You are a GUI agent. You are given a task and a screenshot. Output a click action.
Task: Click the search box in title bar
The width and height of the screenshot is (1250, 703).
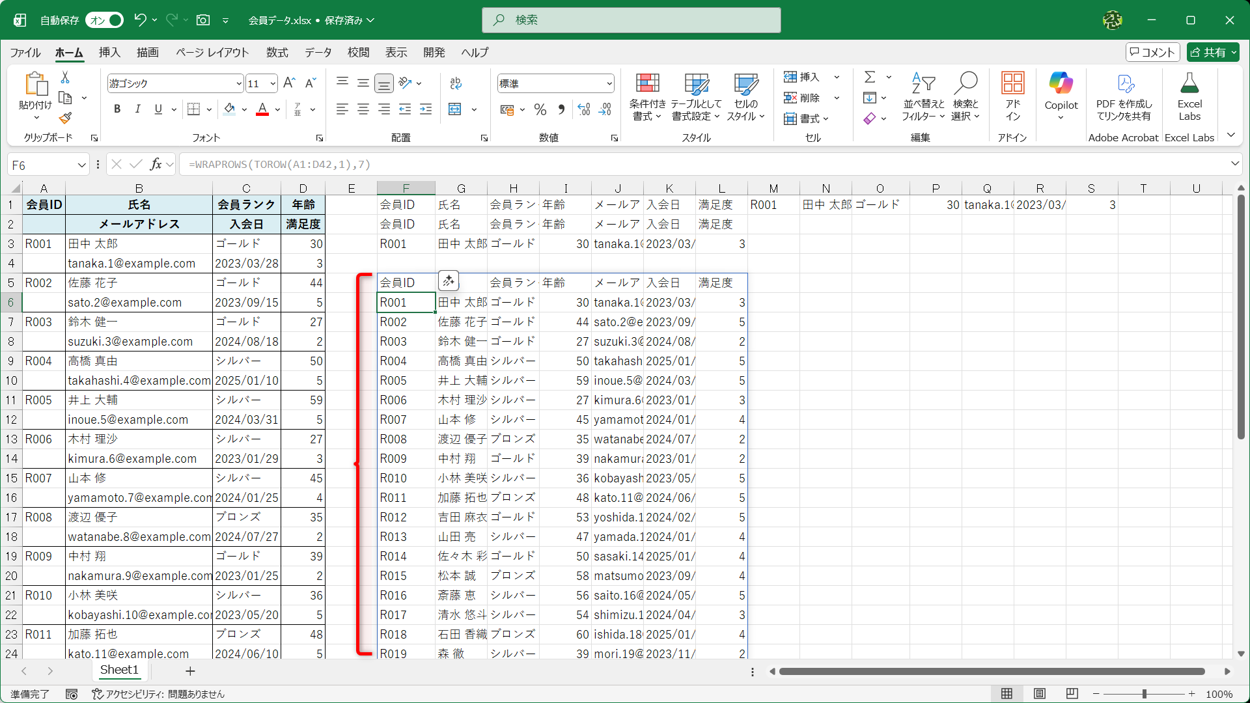pos(631,20)
